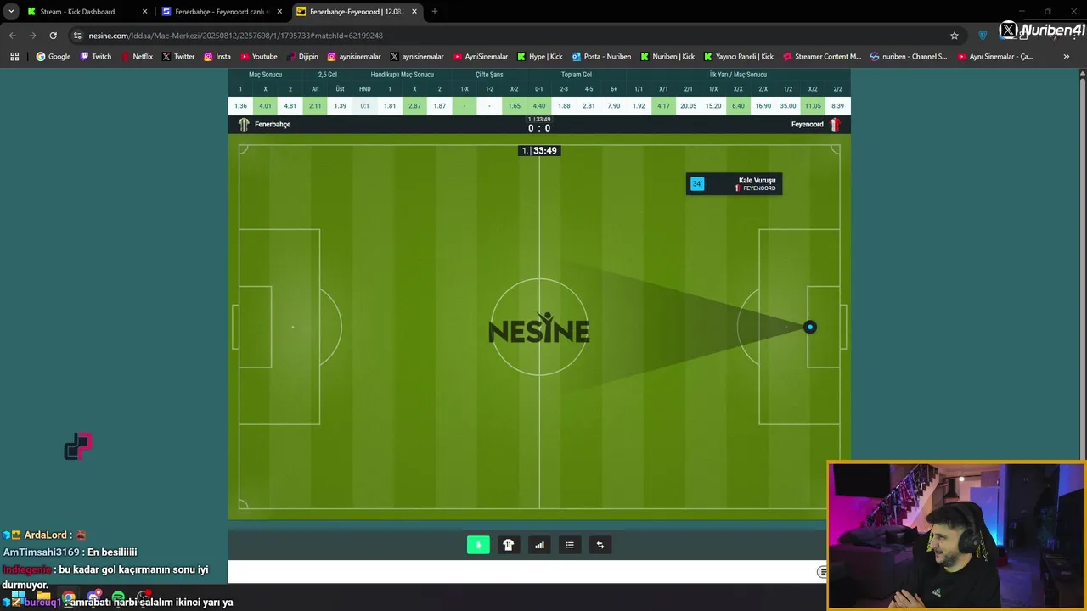
Task: Select the live pitch view icon
Action: (x=478, y=545)
